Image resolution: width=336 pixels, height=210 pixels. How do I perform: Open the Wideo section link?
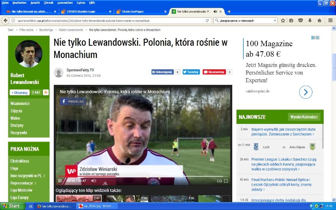(x=15, y=118)
